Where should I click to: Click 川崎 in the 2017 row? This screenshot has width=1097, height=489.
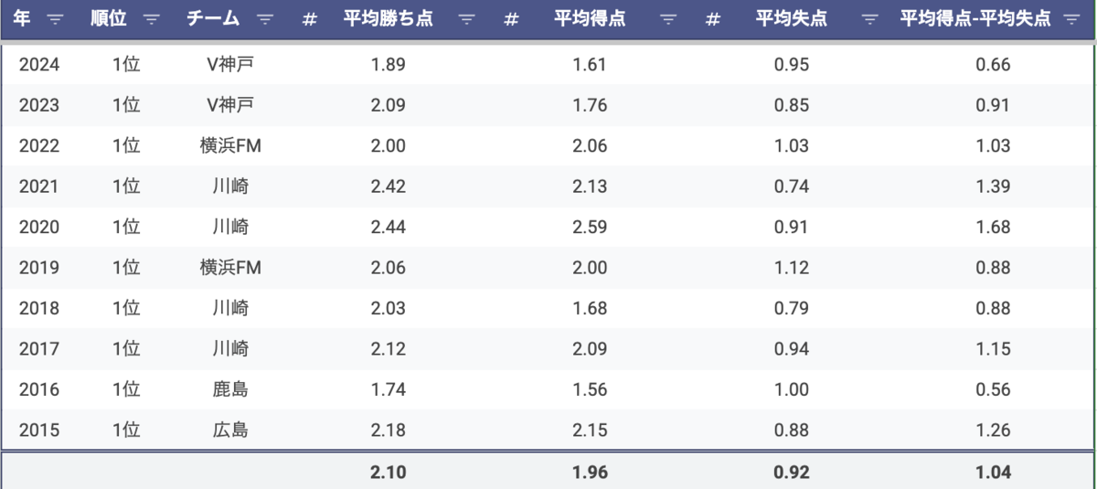(x=230, y=349)
